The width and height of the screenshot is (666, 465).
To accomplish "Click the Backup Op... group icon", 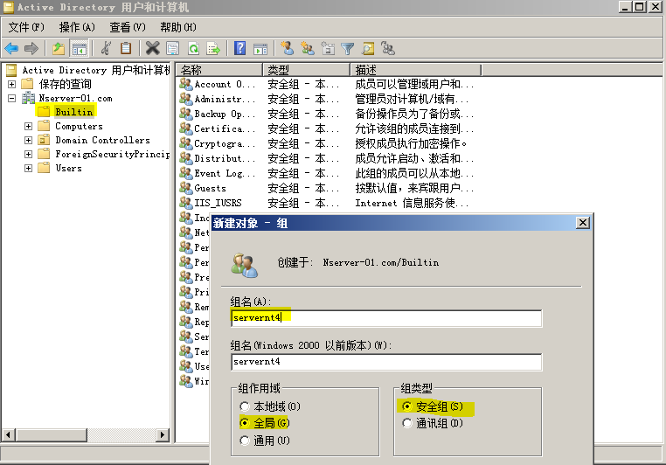I will coord(185,114).
